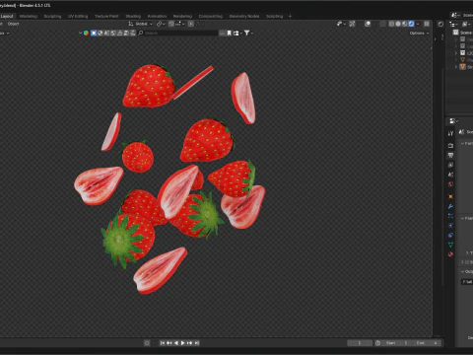
Task: Jump to the last frame in timeline
Action: (196, 343)
